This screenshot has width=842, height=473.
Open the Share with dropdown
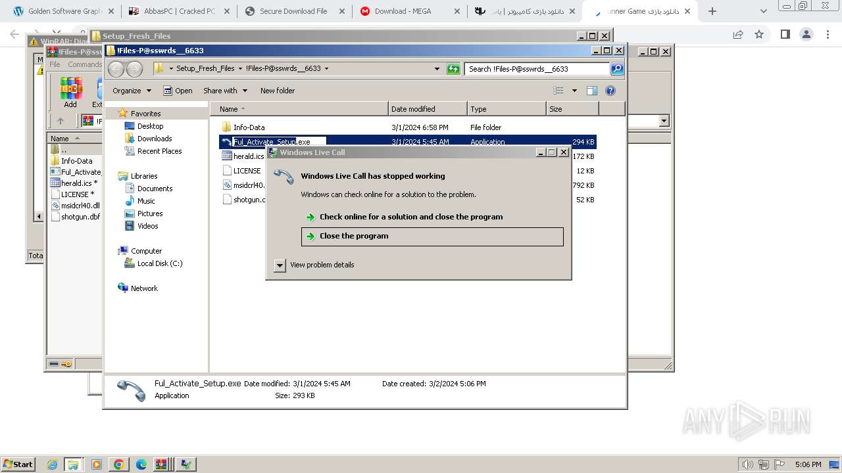(x=225, y=91)
